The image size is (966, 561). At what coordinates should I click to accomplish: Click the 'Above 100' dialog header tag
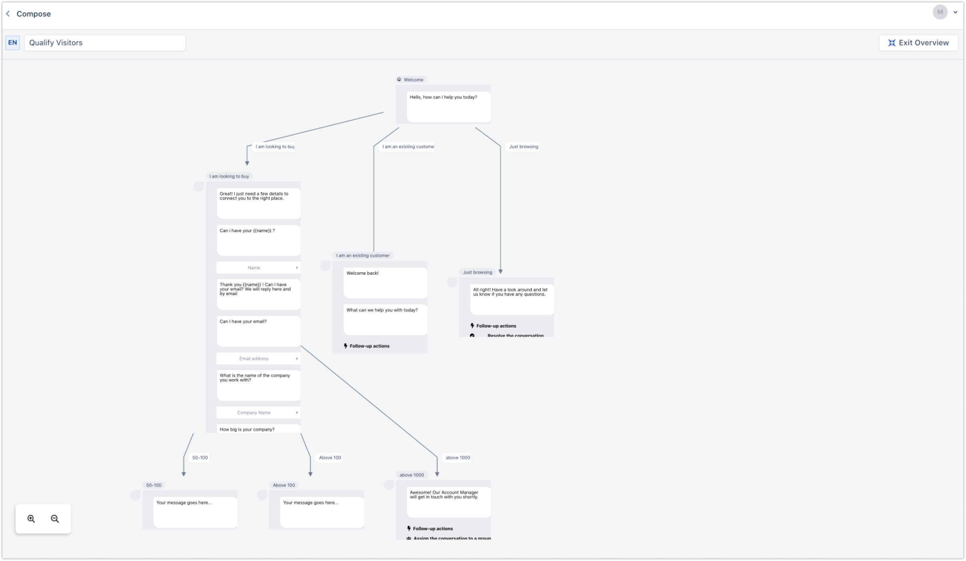[x=284, y=485]
